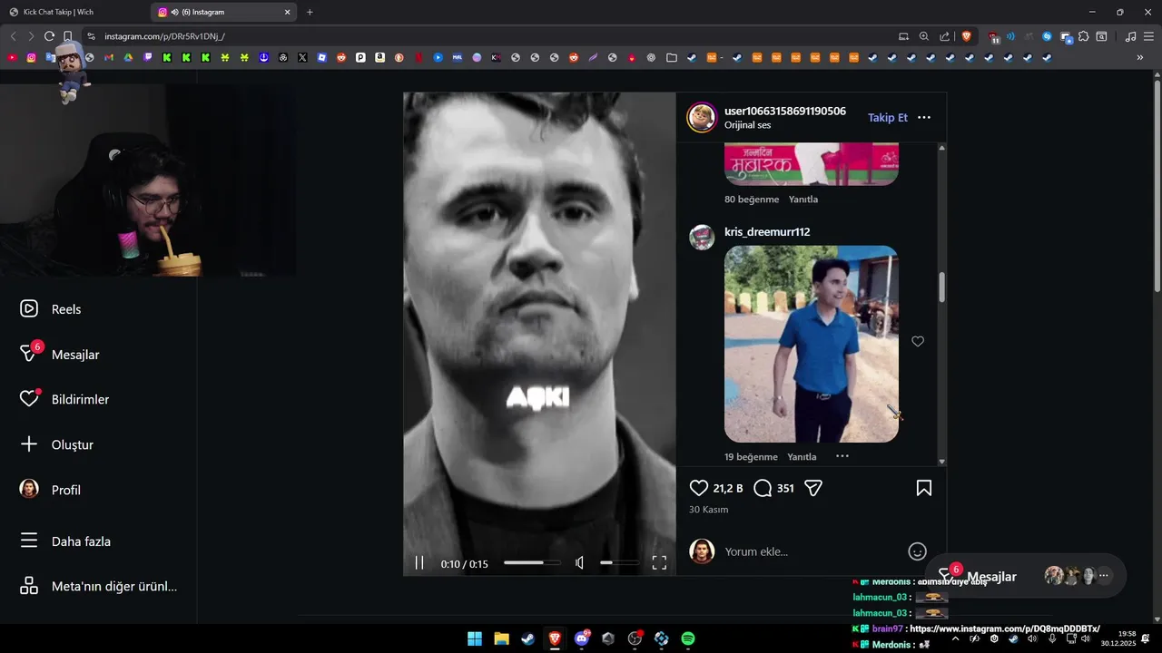
Task: Open user10663158691190506 profile link
Action: tap(785, 111)
